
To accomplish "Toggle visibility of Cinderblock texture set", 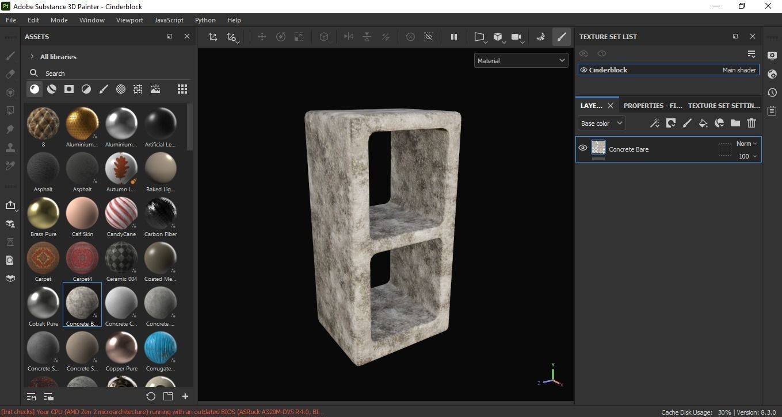I will point(583,70).
